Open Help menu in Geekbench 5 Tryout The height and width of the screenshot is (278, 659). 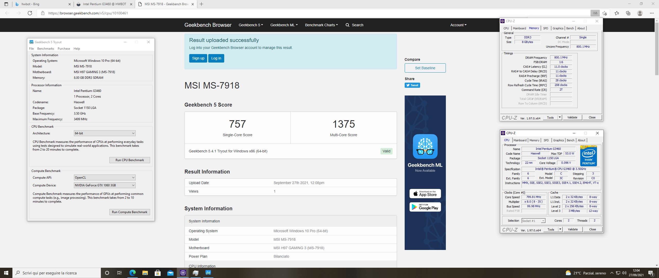pos(77,49)
